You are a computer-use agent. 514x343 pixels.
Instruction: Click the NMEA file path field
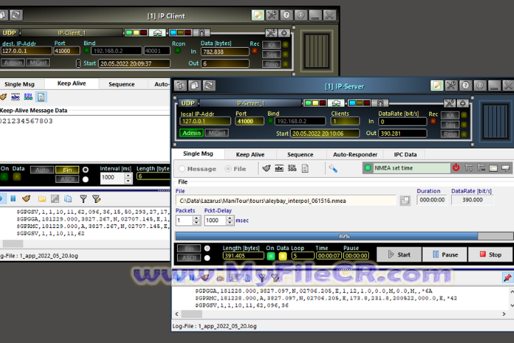(286, 201)
